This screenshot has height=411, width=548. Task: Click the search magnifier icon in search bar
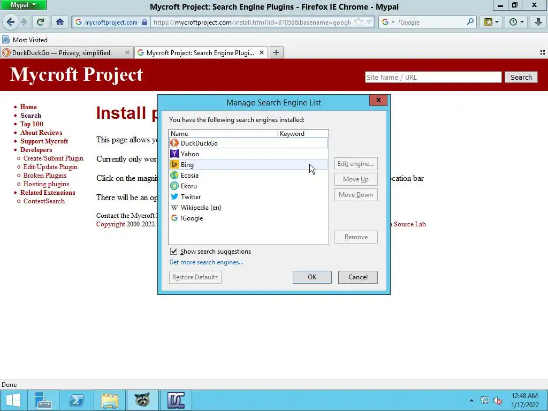[470, 22]
